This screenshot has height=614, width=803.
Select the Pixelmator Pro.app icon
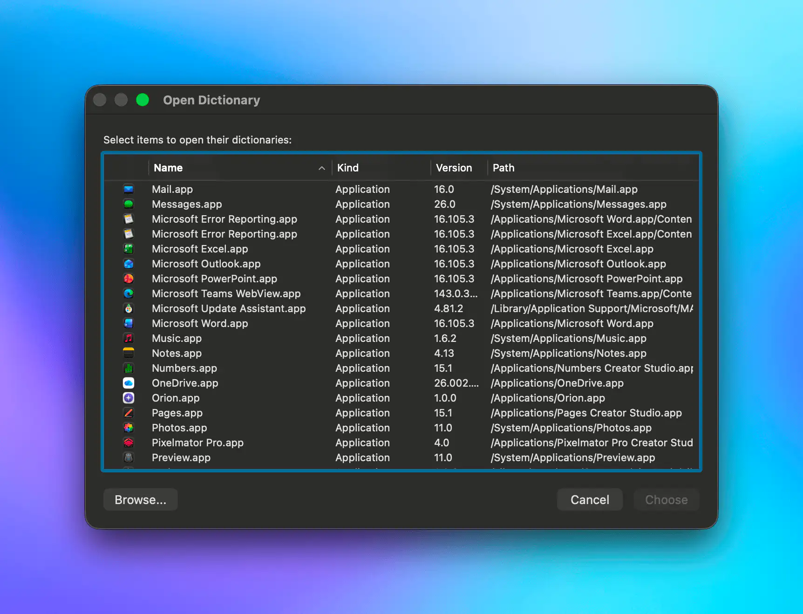[x=129, y=443]
